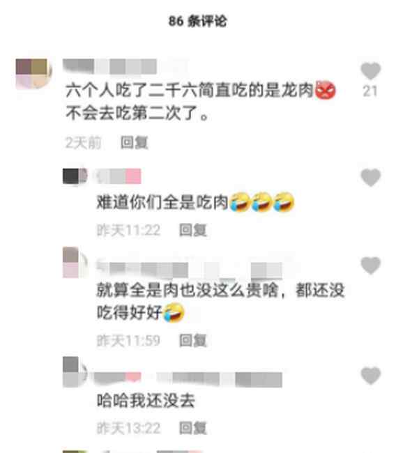Reply to the 昨天11:22 comment
396x453 pixels.
[193, 230]
